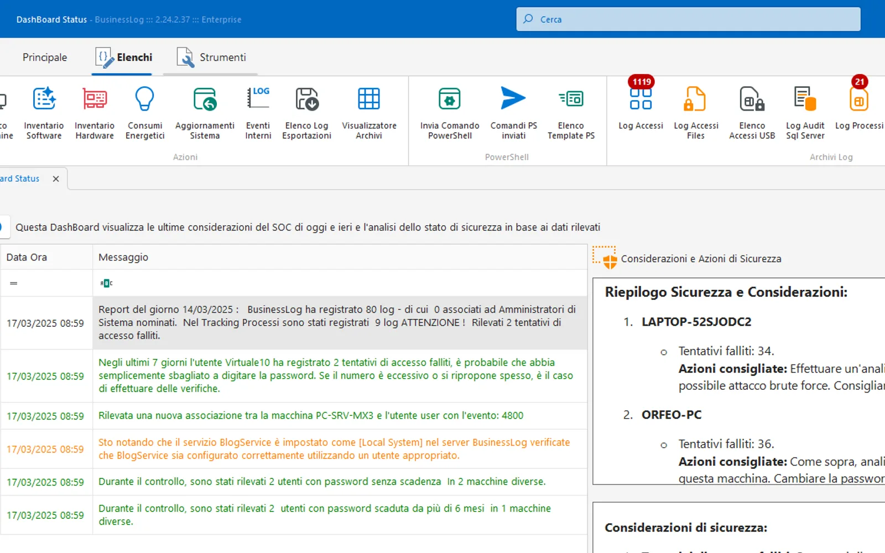Screen dimensions: 885x553
Task: Open Eventi Interni log
Action: [x=258, y=113]
